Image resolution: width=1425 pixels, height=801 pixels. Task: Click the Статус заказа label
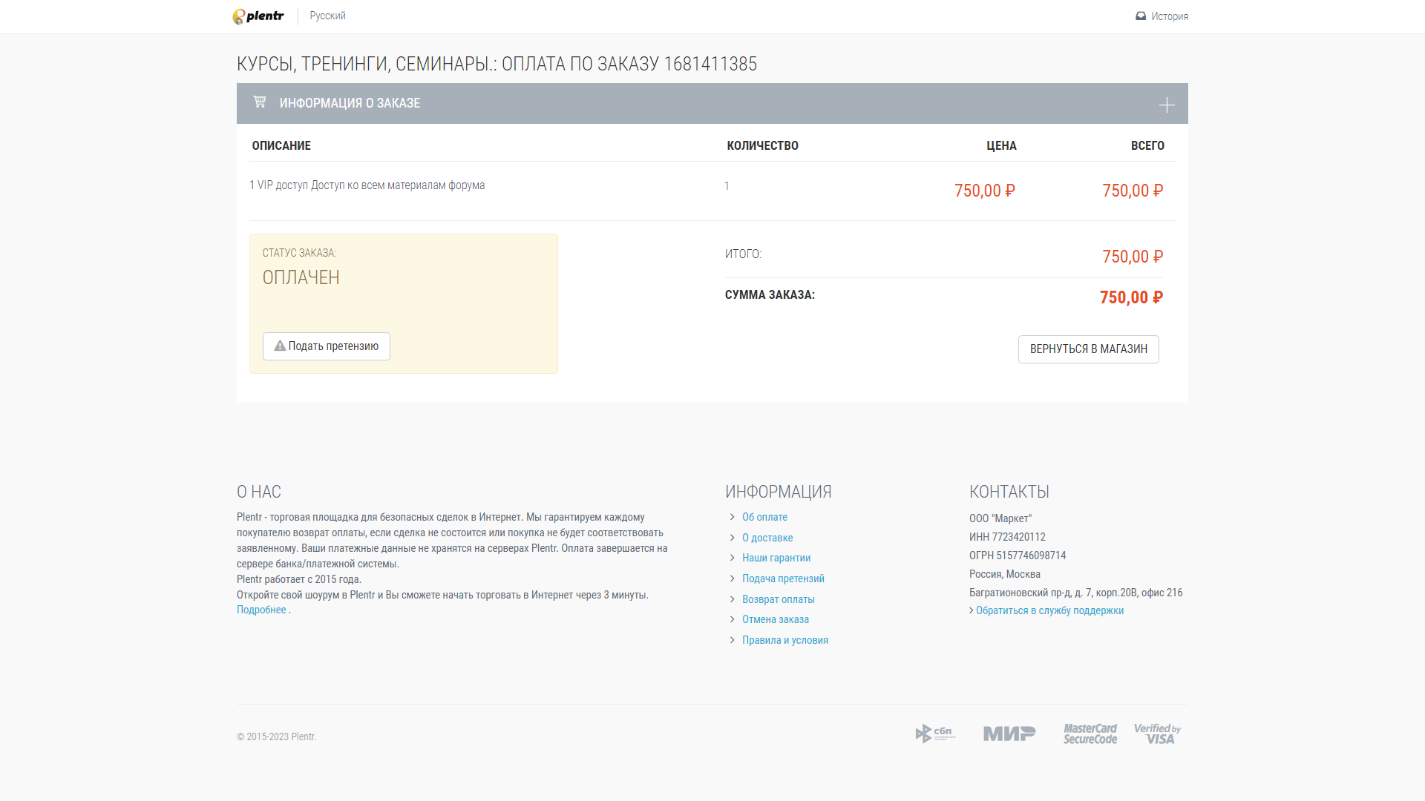(x=299, y=253)
